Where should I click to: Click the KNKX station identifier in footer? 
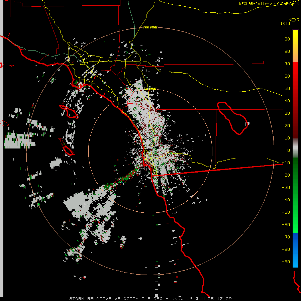178,299
